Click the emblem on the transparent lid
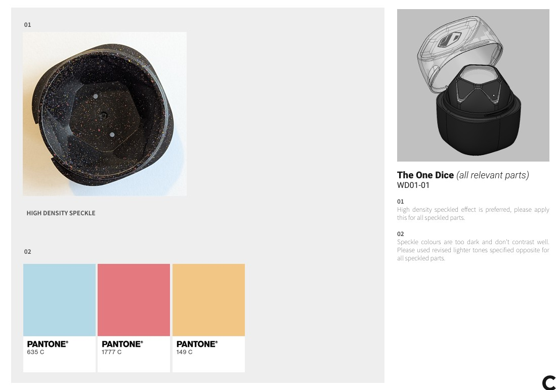556x390 pixels. point(449,41)
